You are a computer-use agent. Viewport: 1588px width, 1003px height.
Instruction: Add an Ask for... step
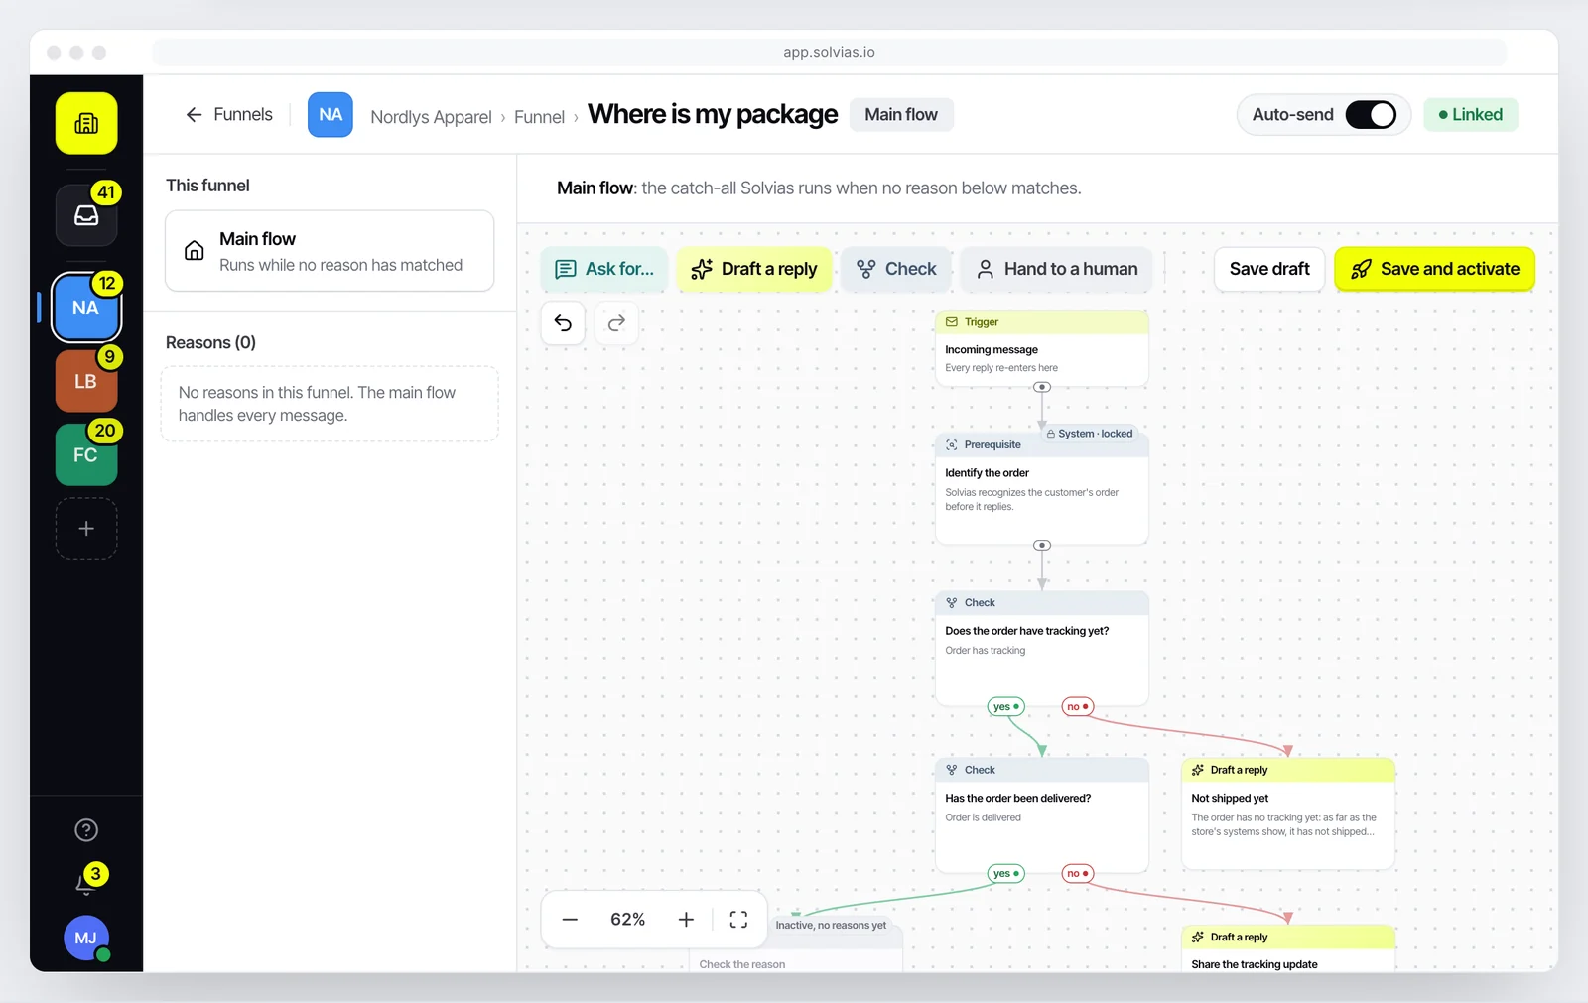604,269
